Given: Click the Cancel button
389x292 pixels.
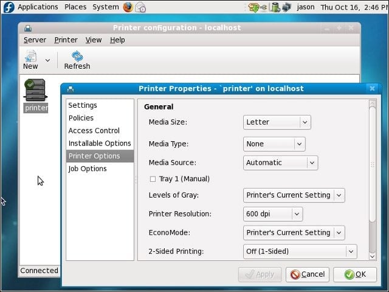Looking at the screenshot, I should pos(308,274).
